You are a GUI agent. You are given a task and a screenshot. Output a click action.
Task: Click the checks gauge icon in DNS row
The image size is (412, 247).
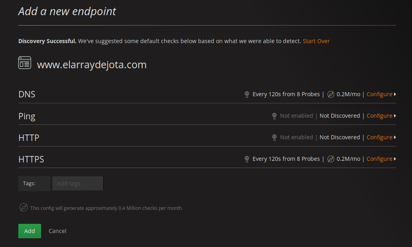tap(331, 94)
